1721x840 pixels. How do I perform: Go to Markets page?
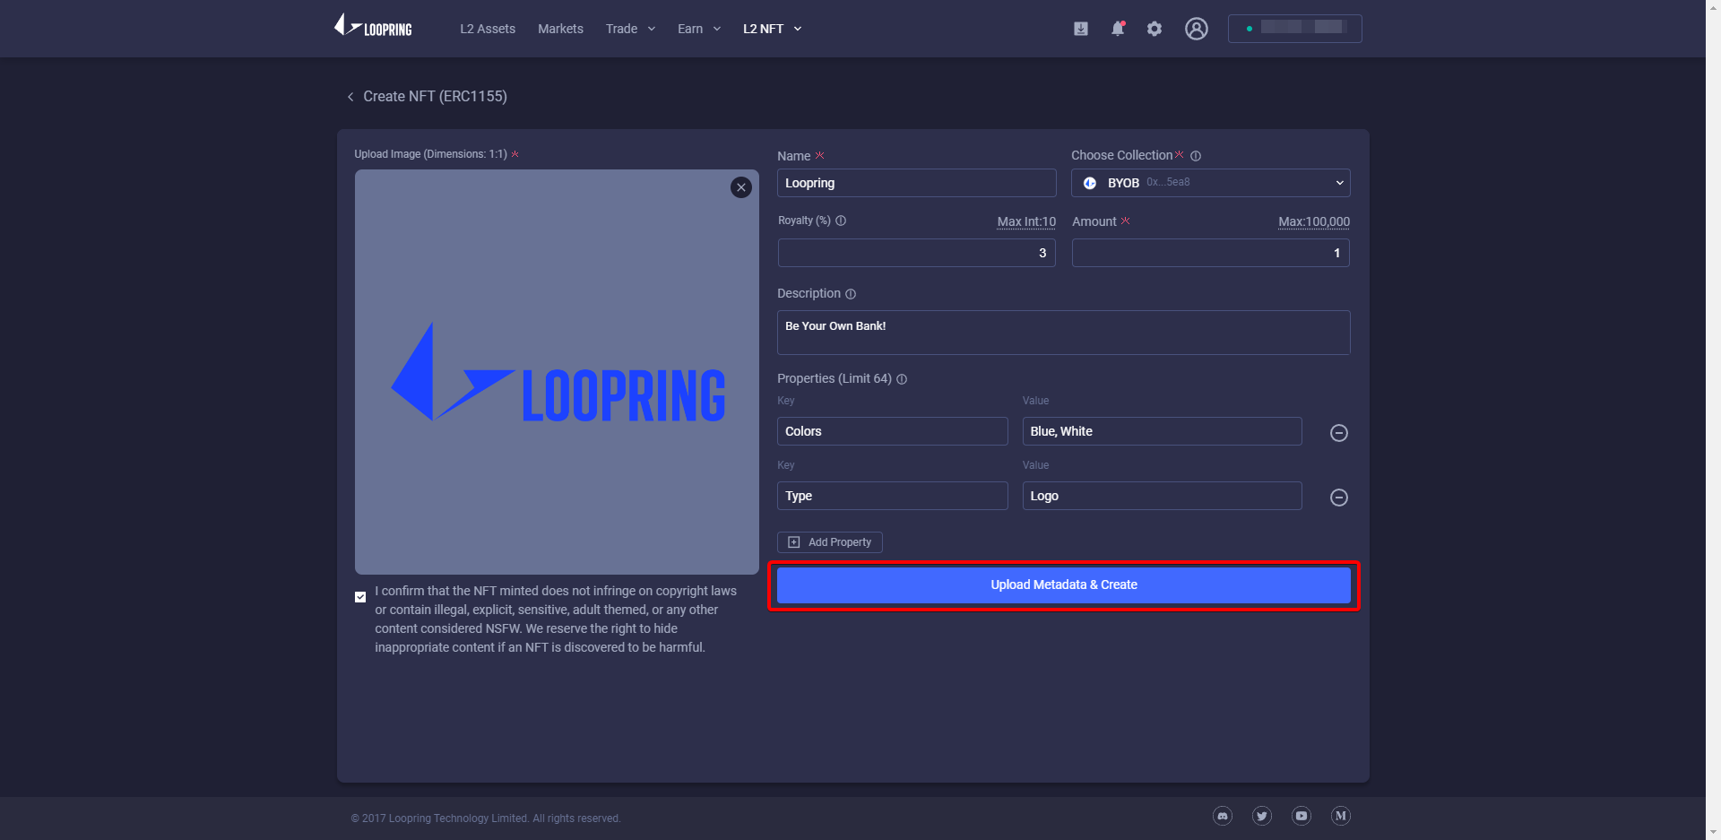pyautogui.click(x=560, y=29)
